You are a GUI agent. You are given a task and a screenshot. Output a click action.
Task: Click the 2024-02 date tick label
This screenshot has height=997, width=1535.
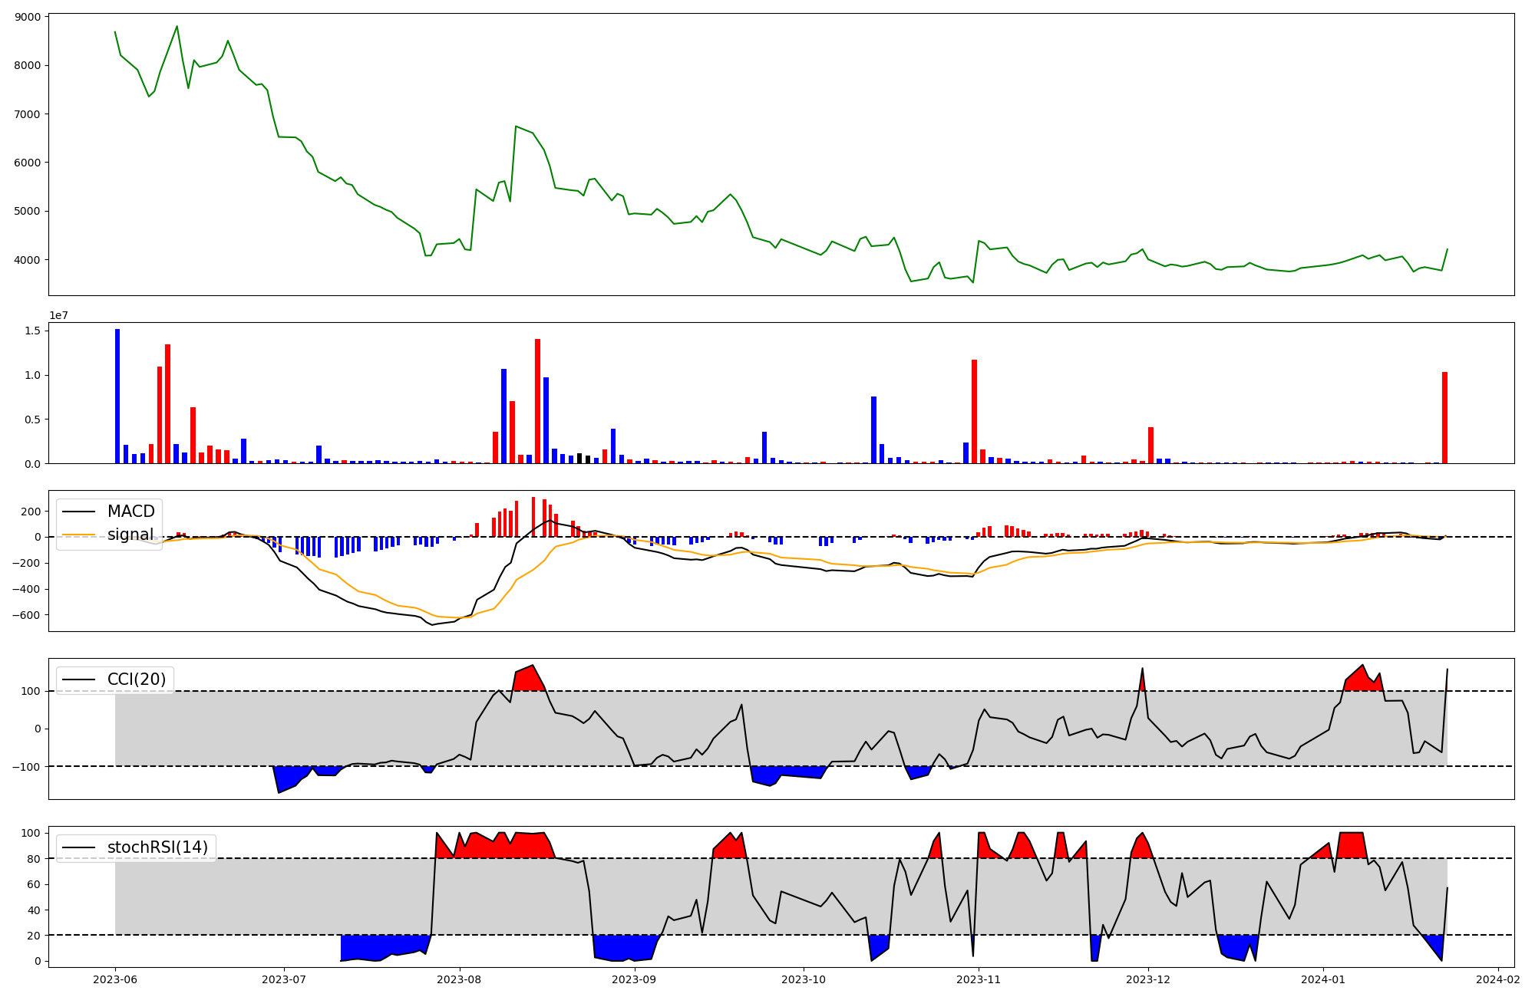click(1498, 979)
